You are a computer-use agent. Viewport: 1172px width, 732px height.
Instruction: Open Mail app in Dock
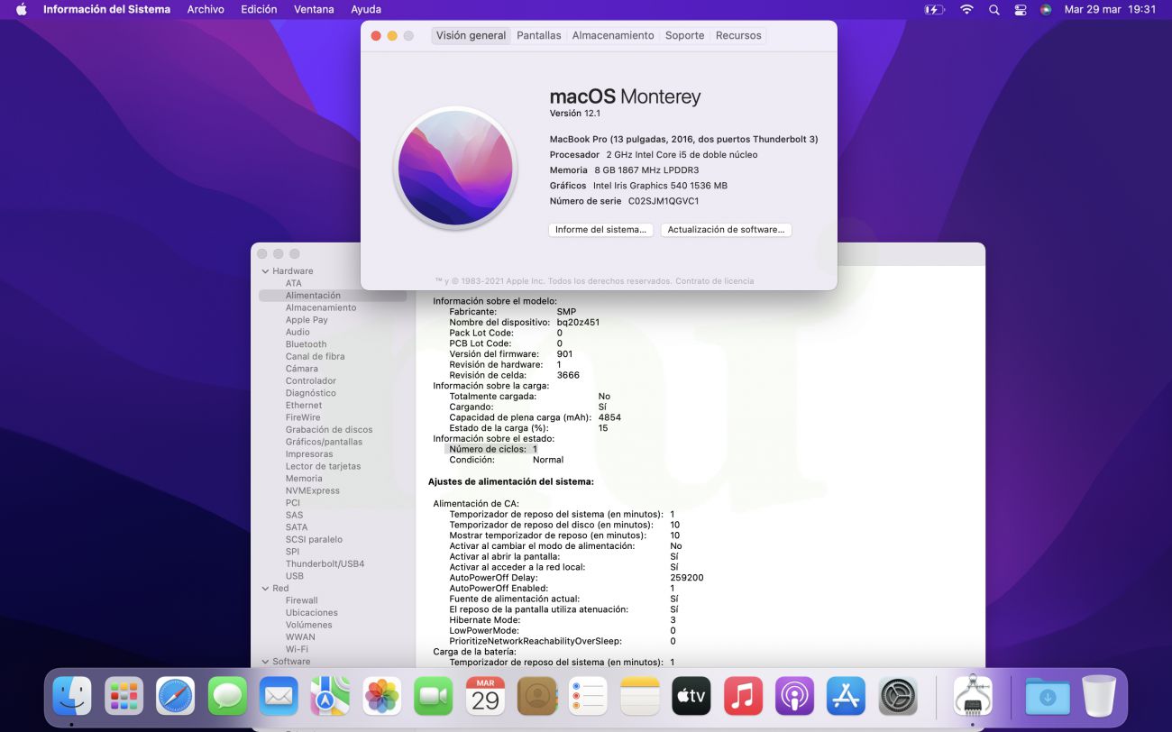click(279, 696)
